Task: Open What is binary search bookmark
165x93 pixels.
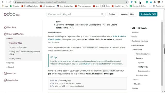Action: 83,6
